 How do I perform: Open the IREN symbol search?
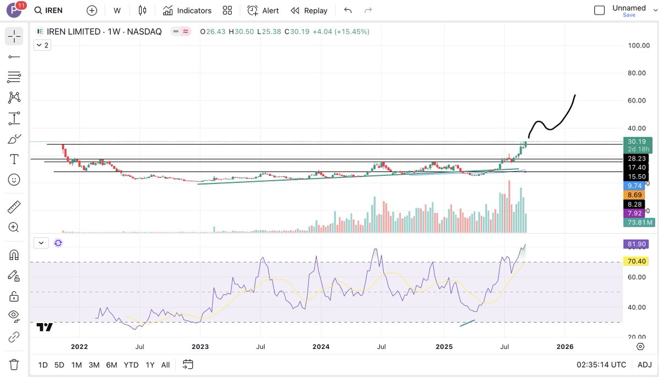click(x=48, y=10)
